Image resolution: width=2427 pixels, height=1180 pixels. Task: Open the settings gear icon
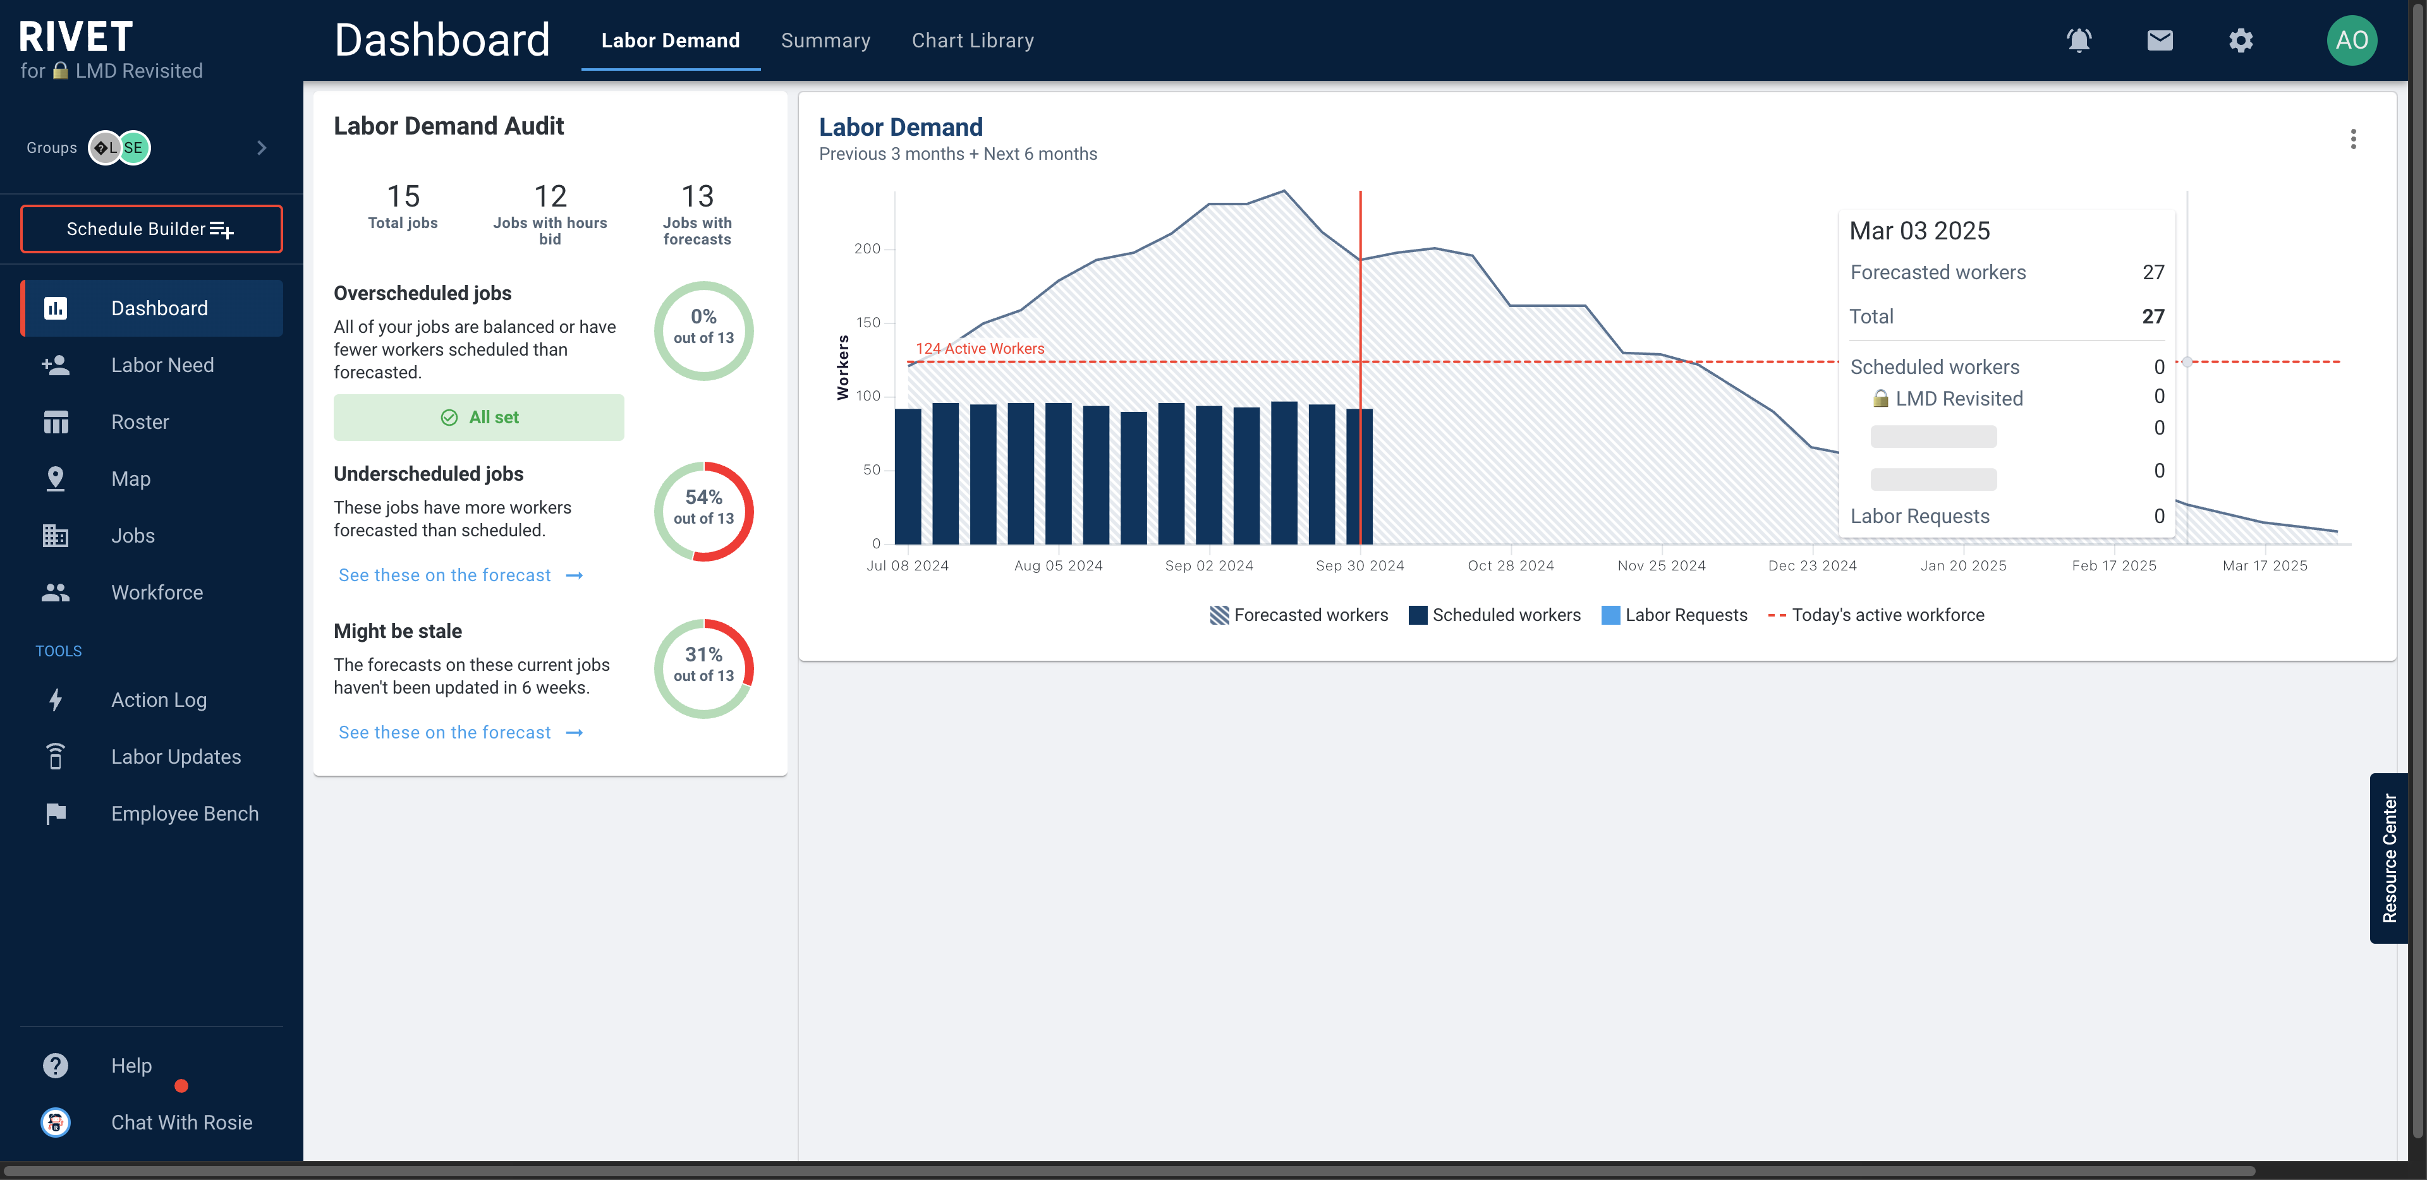point(2241,40)
